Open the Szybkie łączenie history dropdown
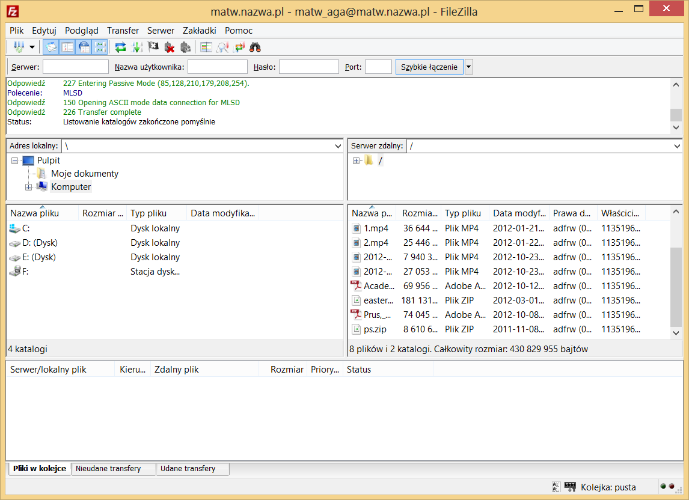689x500 pixels. tap(468, 67)
